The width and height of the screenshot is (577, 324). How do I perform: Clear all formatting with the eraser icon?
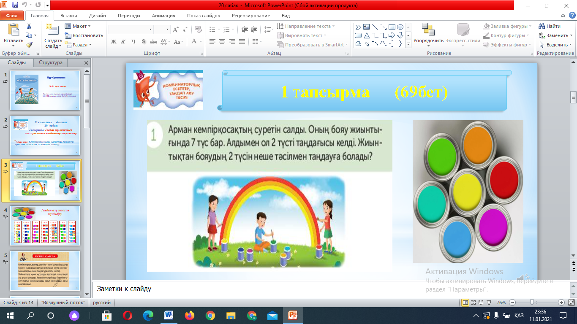[x=198, y=30]
